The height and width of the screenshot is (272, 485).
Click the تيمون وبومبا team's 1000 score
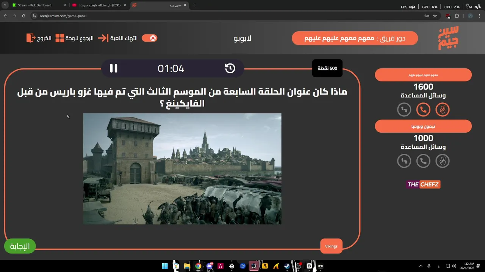[x=423, y=138]
